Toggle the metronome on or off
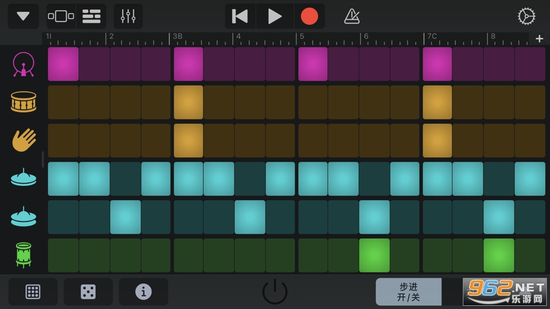The width and height of the screenshot is (550, 309). pos(352,16)
